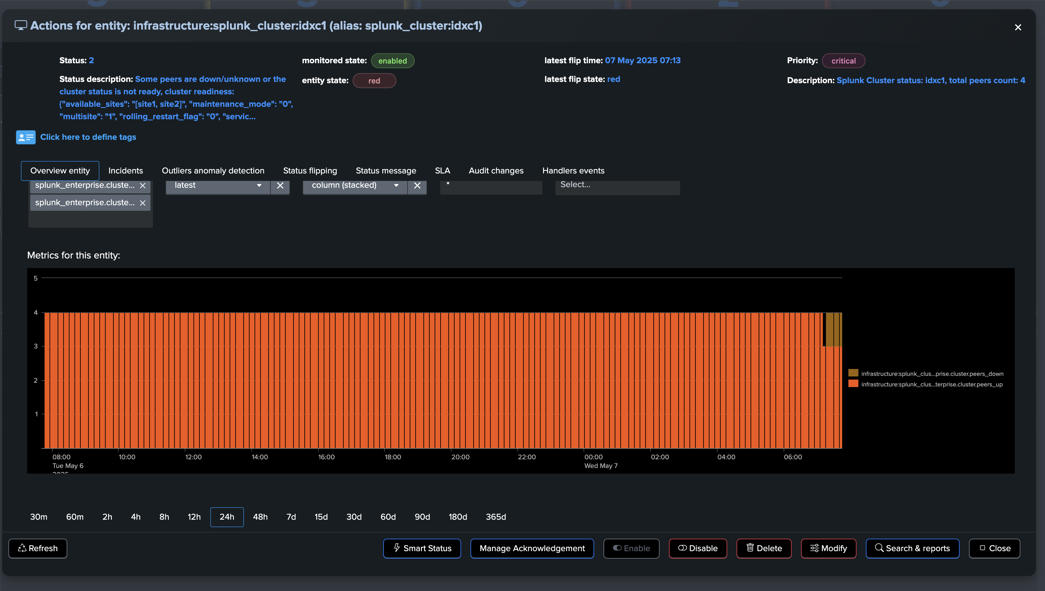The image size is (1045, 591).
Task: Click the Smart Status button
Action: [422, 548]
